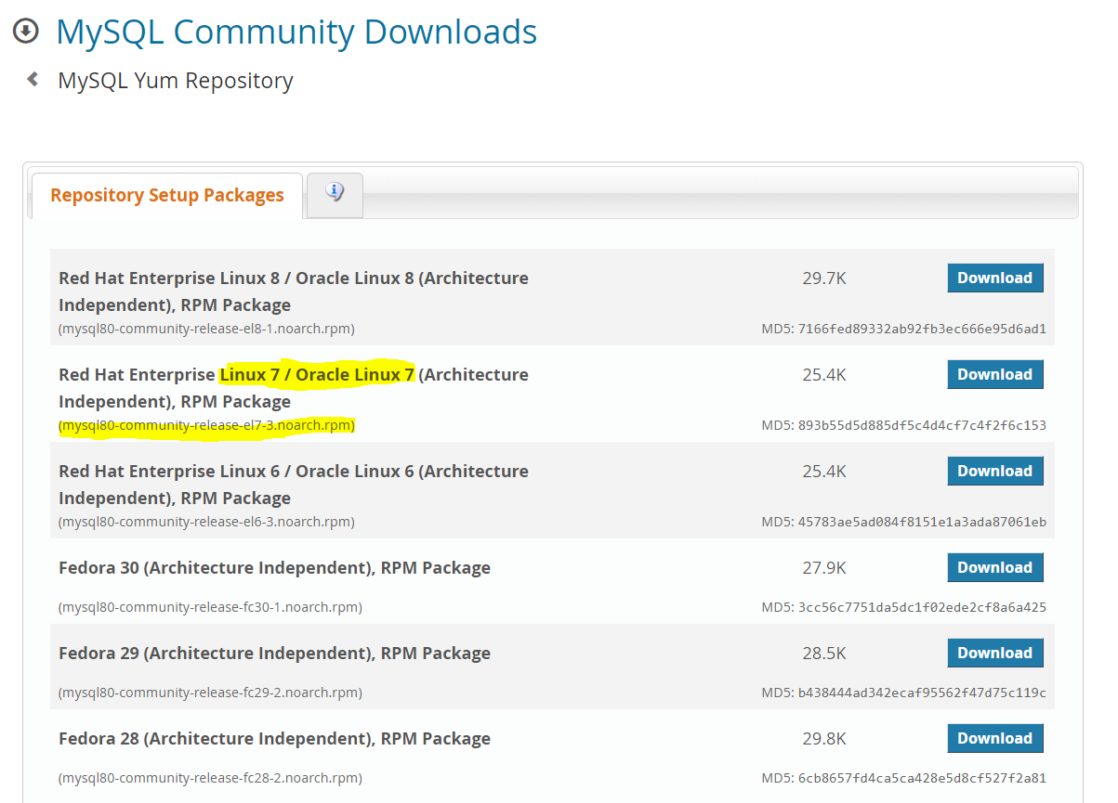Download the Red Hat Enterprise Linux 7 package

pos(995,374)
